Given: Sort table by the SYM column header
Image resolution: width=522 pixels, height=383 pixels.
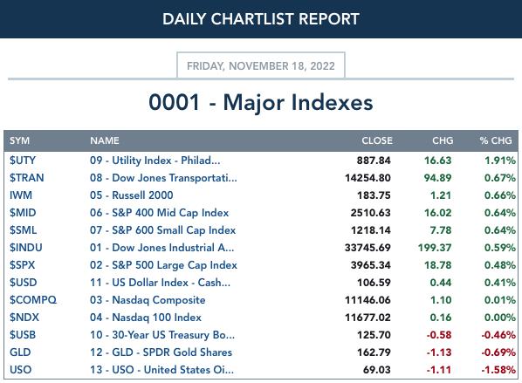Looking at the screenshot, I should tap(20, 140).
